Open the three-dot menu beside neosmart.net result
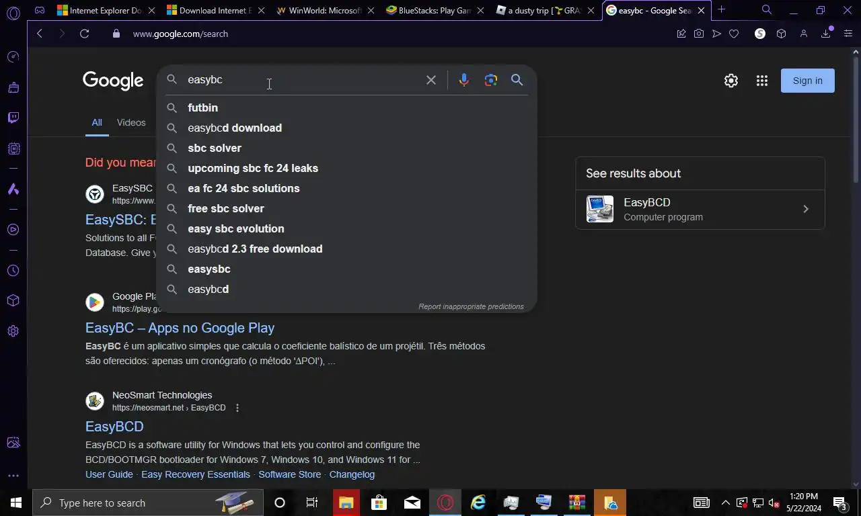The width and height of the screenshot is (861, 516). click(237, 408)
